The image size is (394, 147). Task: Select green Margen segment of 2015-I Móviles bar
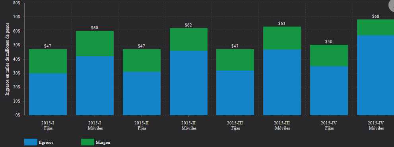(x=95, y=44)
